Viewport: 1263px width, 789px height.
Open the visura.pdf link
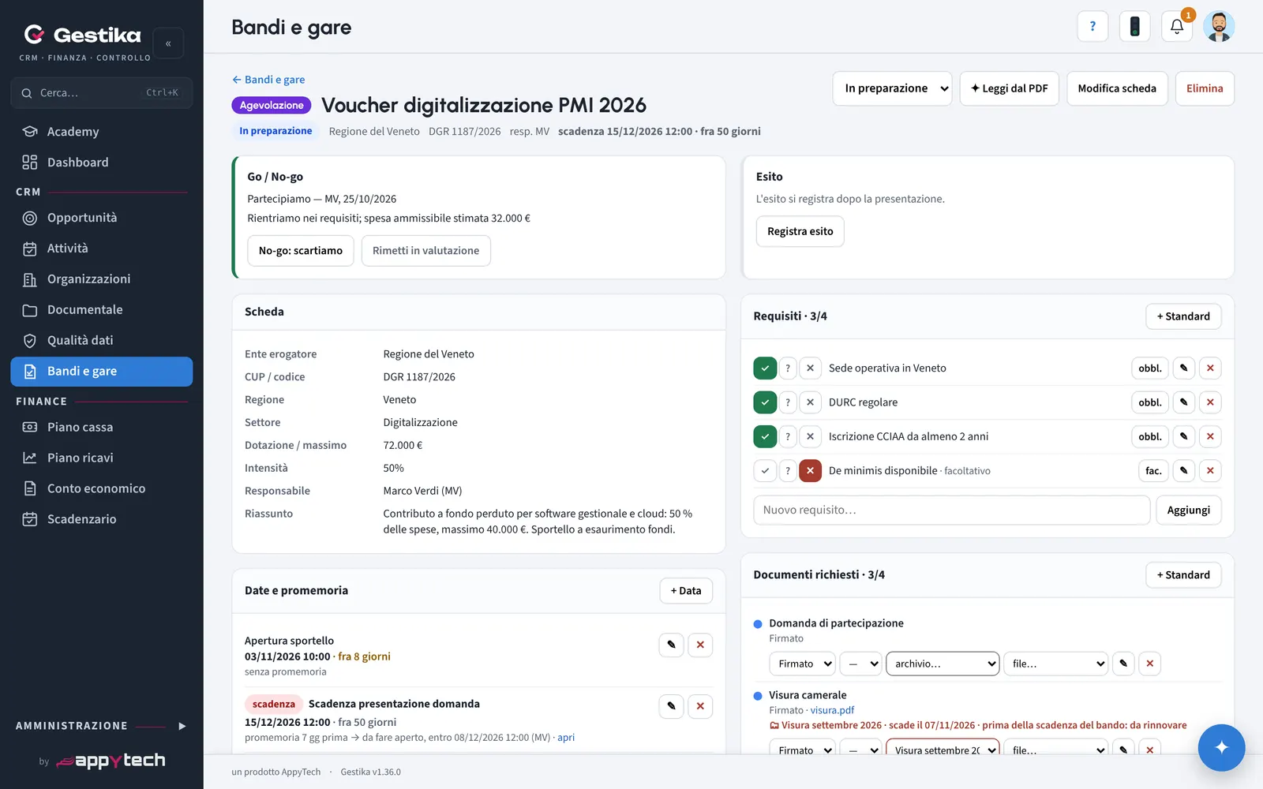pyautogui.click(x=832, y=710)
